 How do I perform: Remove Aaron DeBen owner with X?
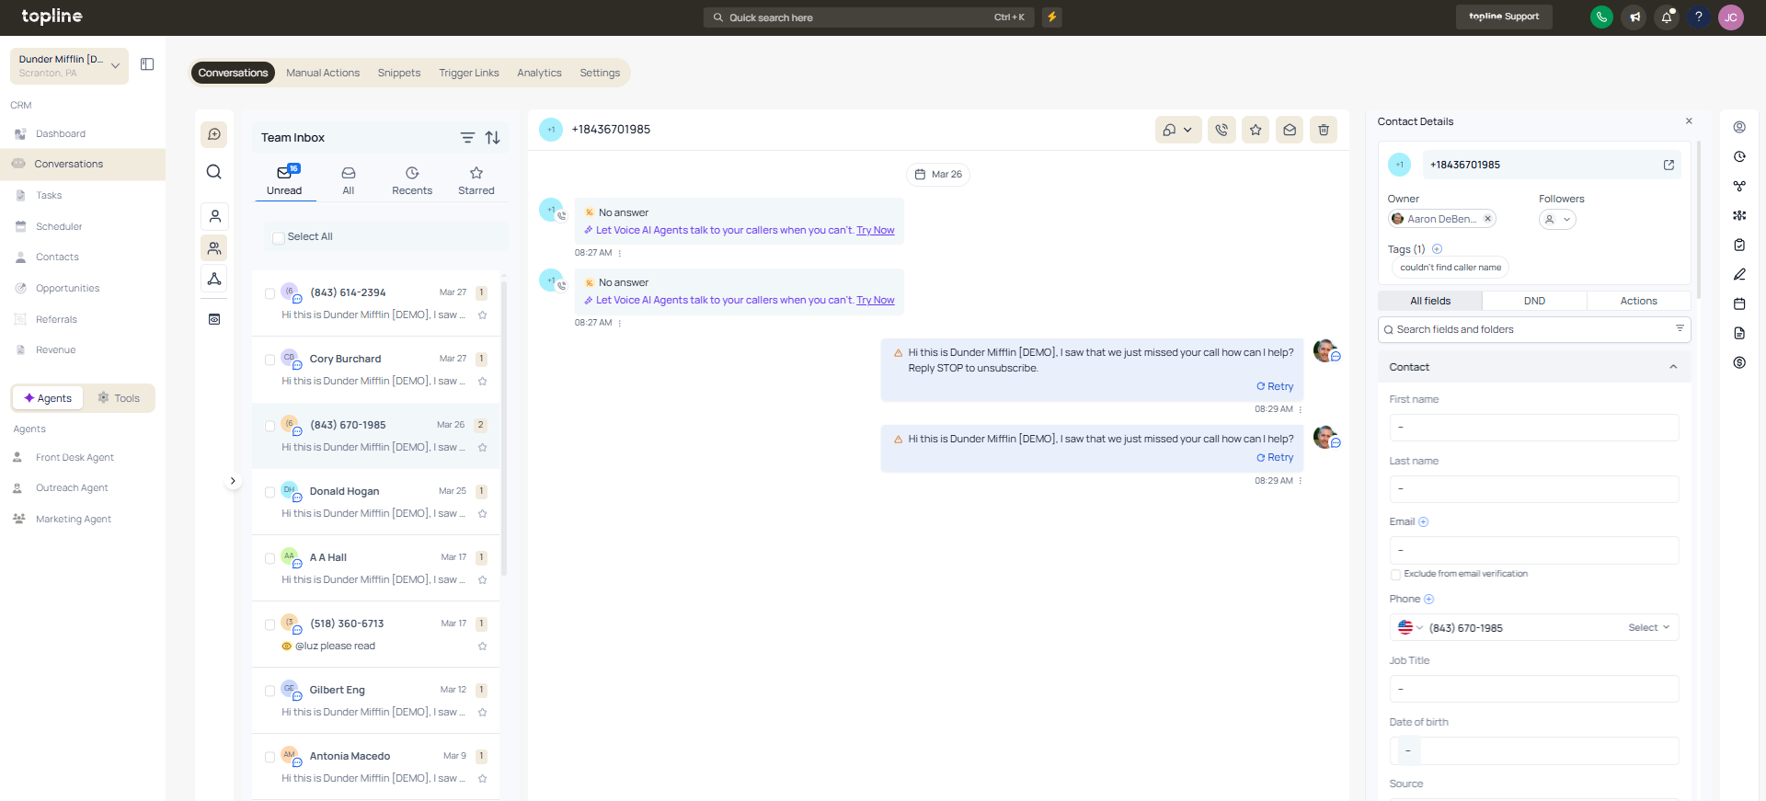click(1487, 219)
